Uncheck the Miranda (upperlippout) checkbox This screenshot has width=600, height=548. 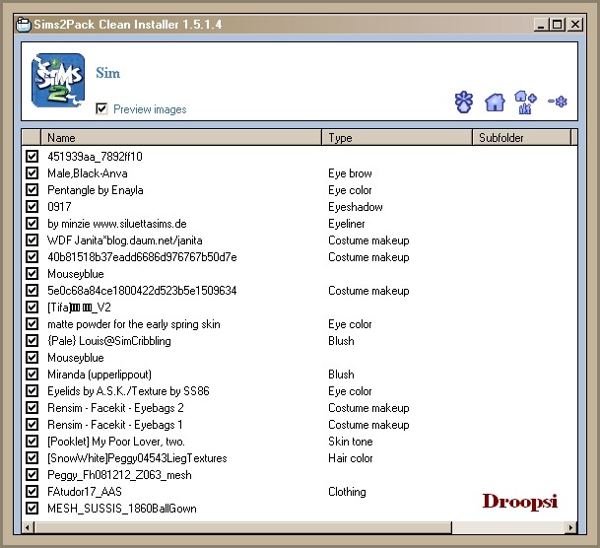coord(32,374)
